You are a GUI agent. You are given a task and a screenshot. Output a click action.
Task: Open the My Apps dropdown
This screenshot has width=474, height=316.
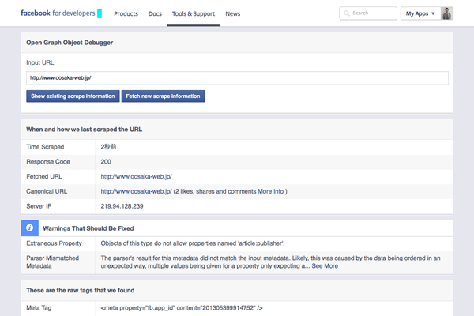(x=420, y=13)
